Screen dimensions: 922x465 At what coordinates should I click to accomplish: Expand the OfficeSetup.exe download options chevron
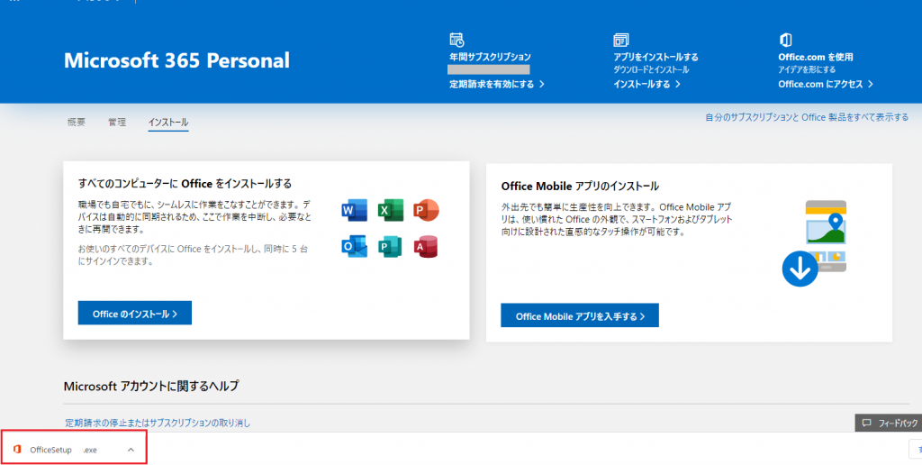[x=131, y=450]
